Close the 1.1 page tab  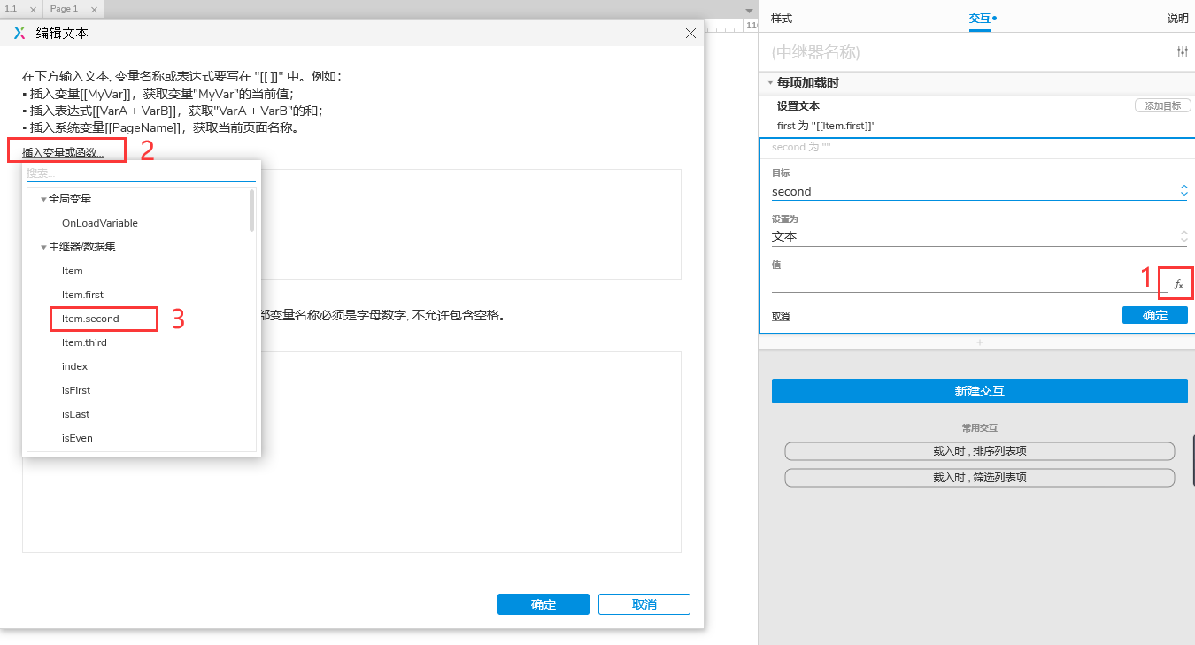(33, 9)
